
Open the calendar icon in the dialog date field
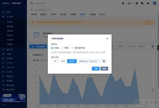coord(104,61)
